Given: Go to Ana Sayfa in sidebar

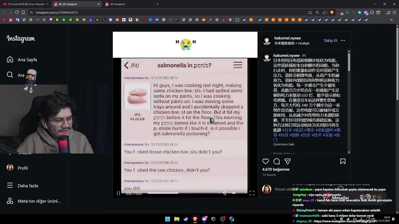Looking at the screenshot, I should [22, 60].
